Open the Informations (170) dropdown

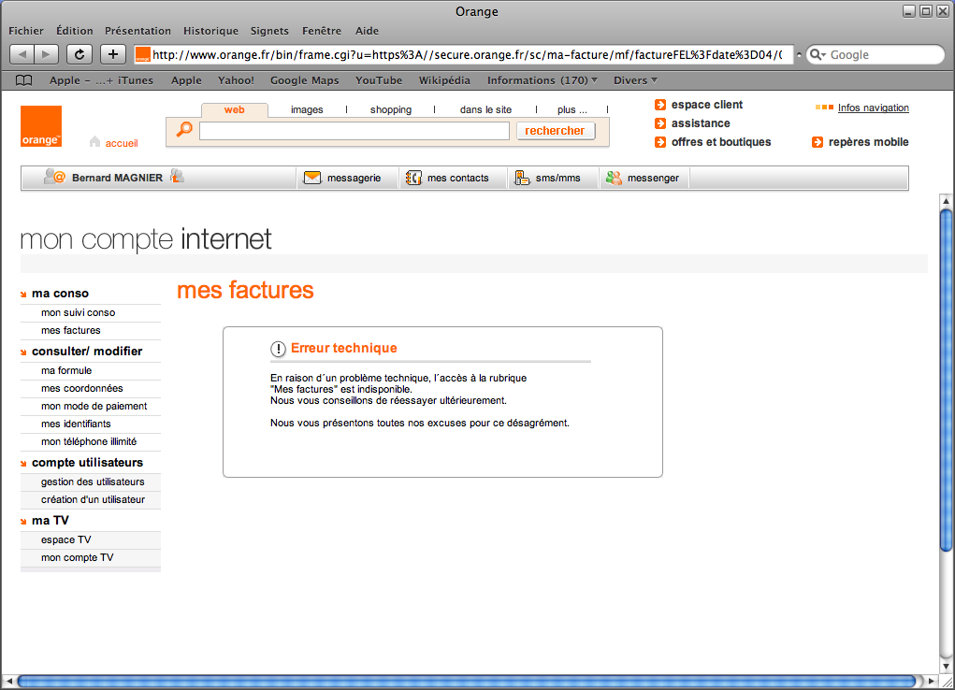click(541, 79)
